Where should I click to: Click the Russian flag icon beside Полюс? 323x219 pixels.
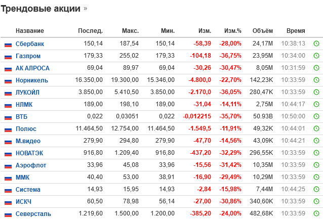point(8,129)
